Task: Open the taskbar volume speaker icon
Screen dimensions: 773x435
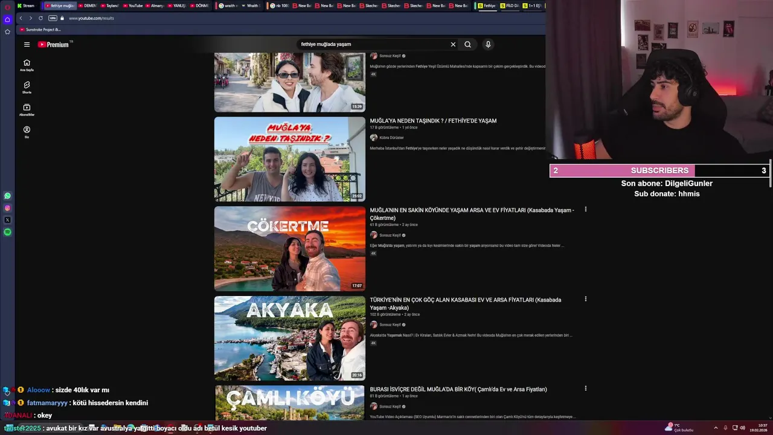Action: [x=742, y=428]
